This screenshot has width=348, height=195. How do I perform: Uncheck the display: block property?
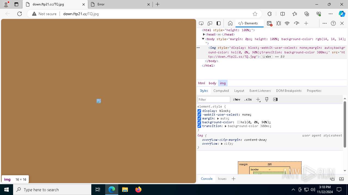coord(199,111)
